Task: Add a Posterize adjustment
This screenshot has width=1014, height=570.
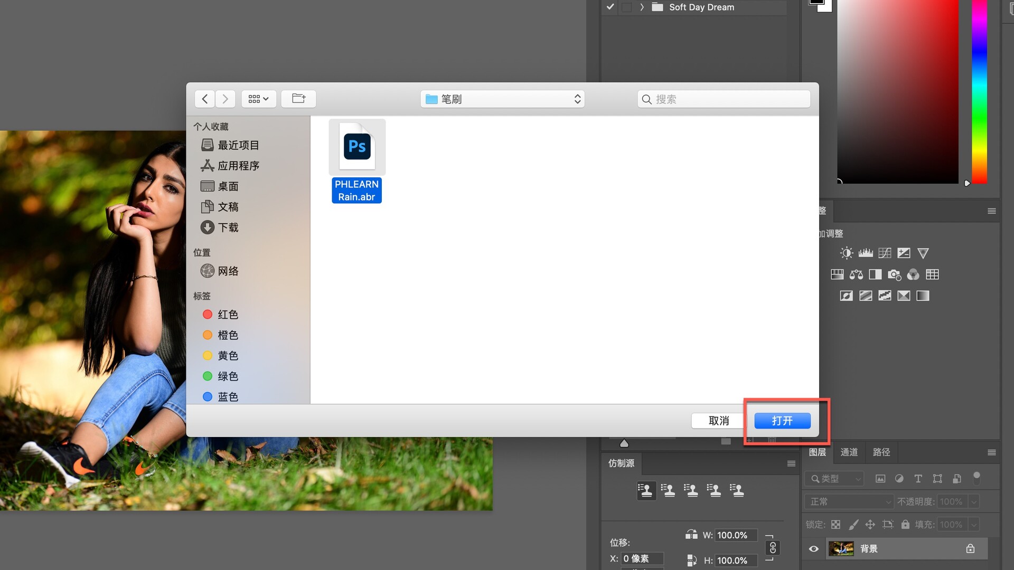Action: 866,296
